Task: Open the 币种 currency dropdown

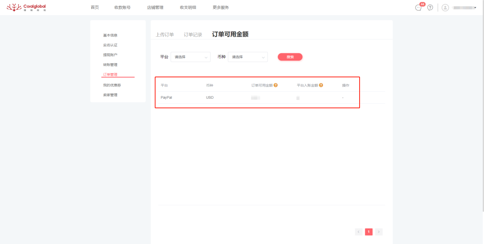Action: [247, 57]
